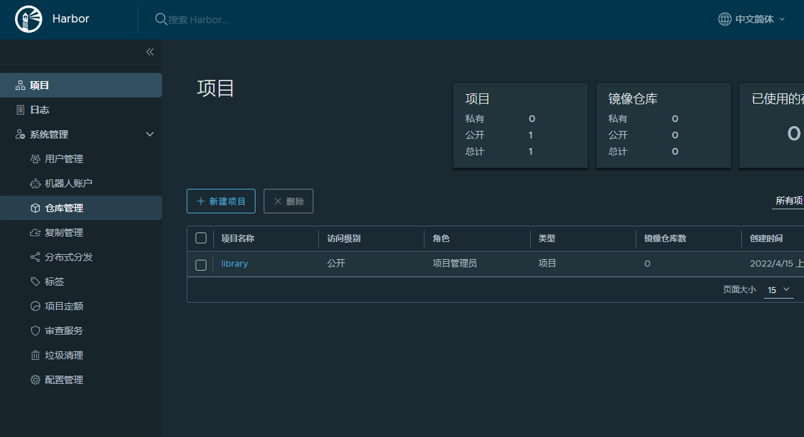Screen dimensions: 804x437
Task: Sort by 创建时间 column header
Action: pyautogui.click(x=766, y=239)
